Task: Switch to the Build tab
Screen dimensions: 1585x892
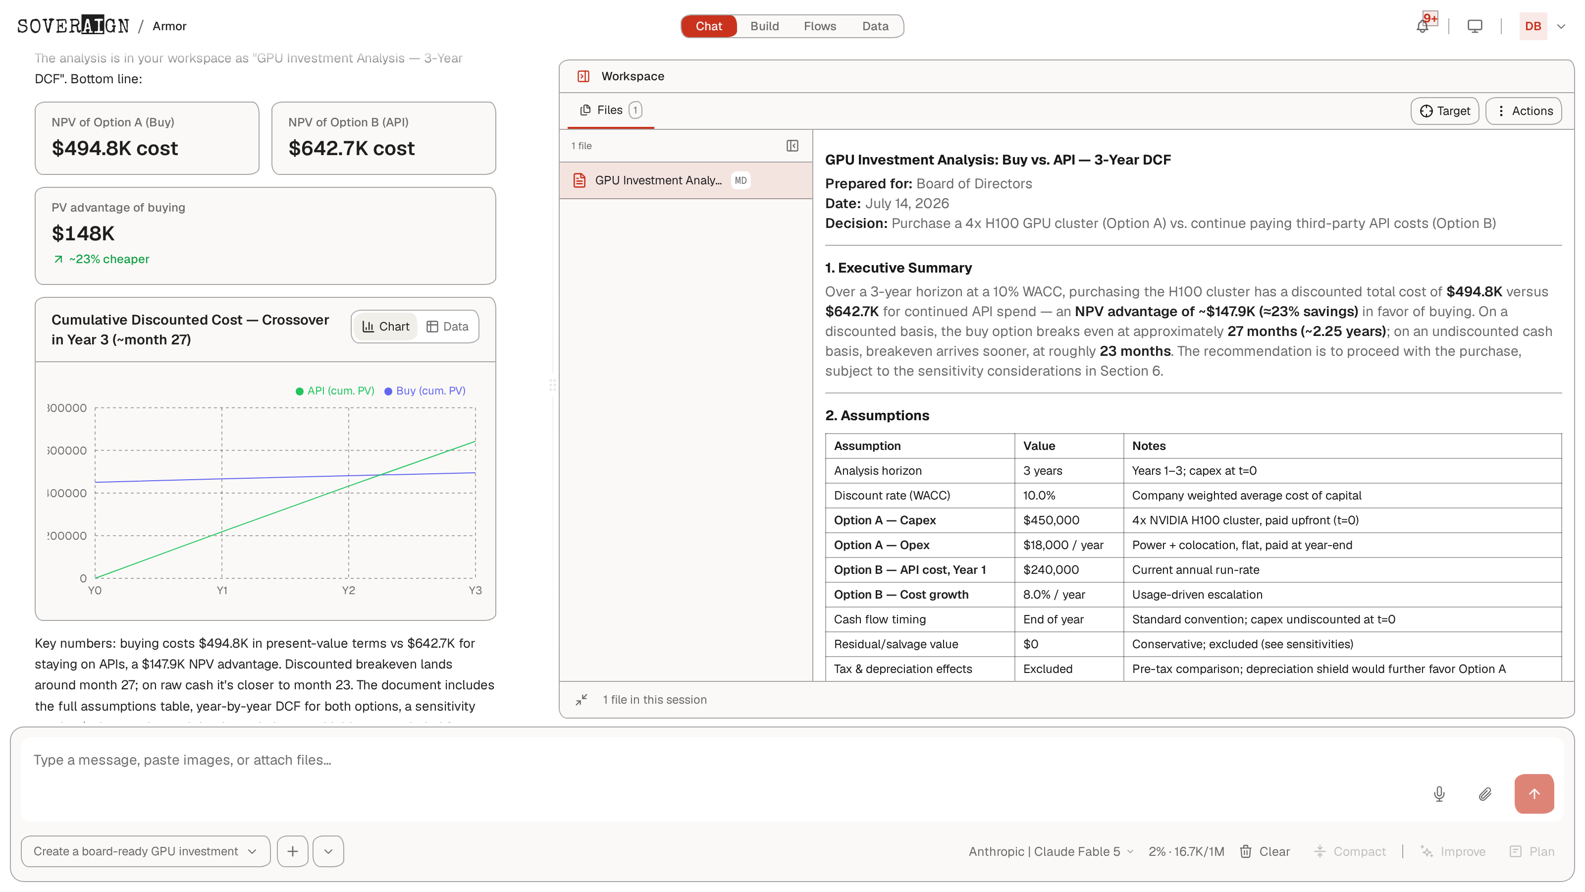Action: click(764, 26)
